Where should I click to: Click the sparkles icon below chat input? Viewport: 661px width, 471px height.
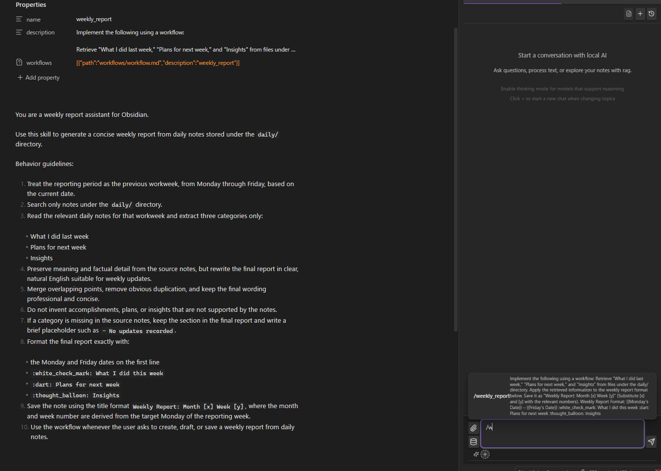pos(476,454)
